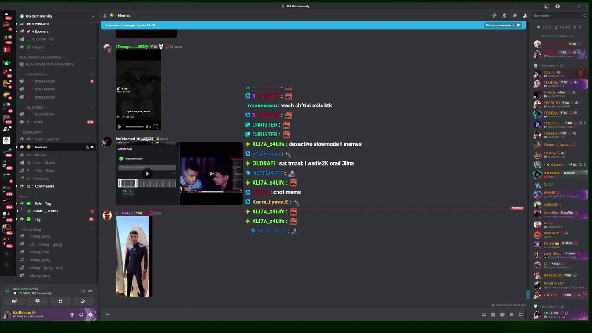Join REAL MADRID VS LIVERPOOL stage channel
Screen dimensions: 592x333
tap(56, 64)
